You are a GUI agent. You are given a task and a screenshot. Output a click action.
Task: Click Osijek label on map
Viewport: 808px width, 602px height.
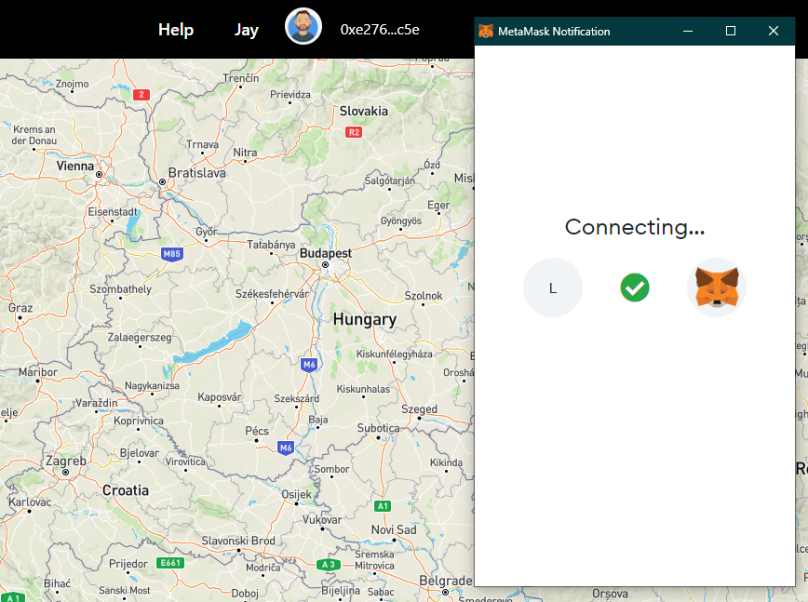pos(297,494)
